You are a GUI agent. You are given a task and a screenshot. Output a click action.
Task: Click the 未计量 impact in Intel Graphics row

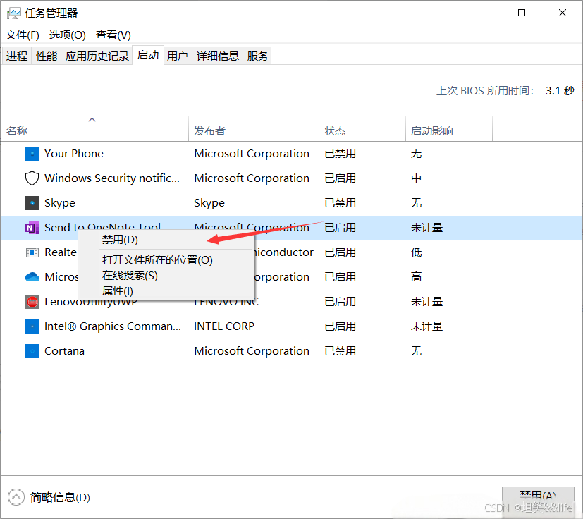[426, 326]
